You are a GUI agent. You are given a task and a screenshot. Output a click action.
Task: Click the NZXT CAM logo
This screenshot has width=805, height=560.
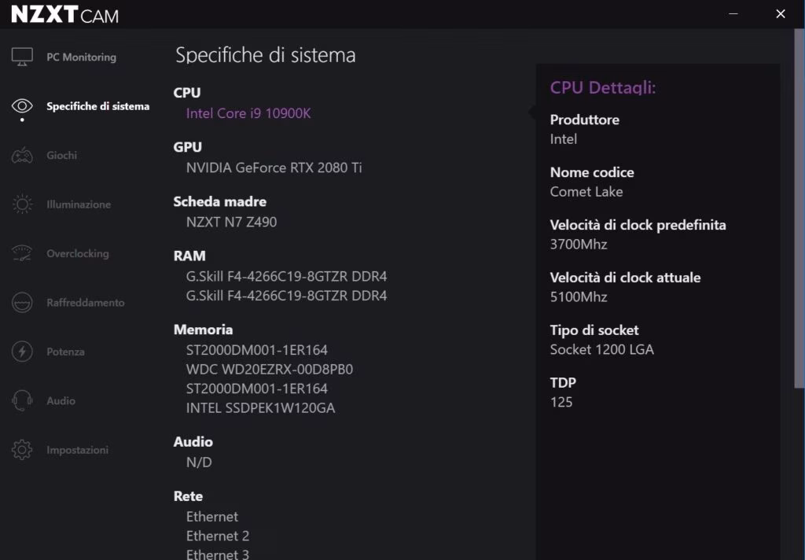(x=64, y=14)
